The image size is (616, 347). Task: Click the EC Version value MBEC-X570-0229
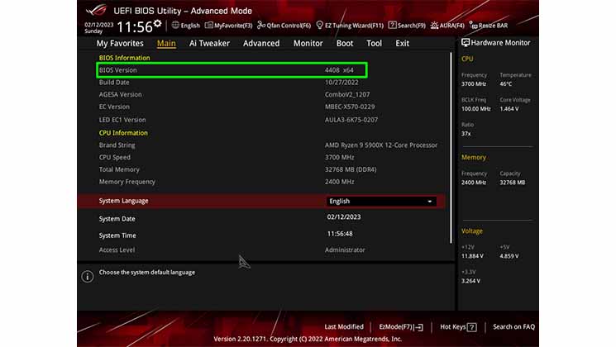(x=350, y=107)
